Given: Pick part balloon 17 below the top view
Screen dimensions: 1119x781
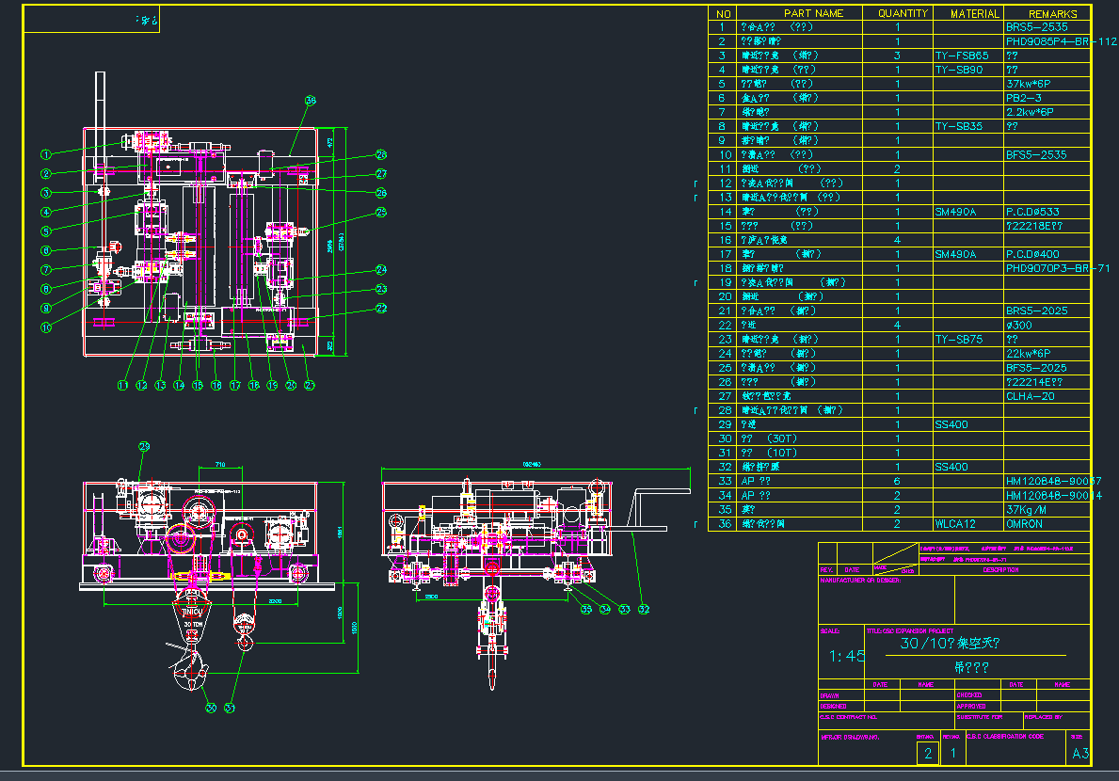Looking at the screenshot, I should coord(234,385).
